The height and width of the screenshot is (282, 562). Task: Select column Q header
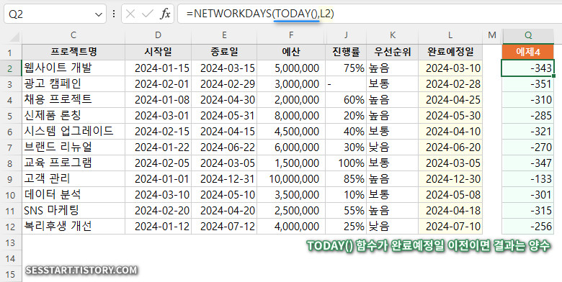[528, 35]
